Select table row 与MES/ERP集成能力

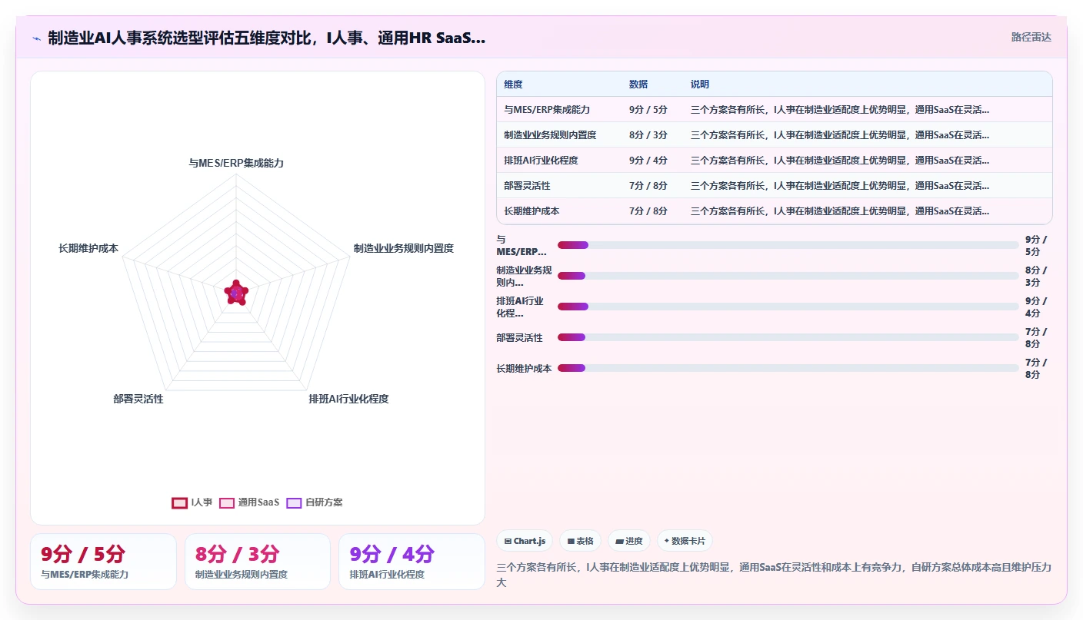[x=775, y=110]
